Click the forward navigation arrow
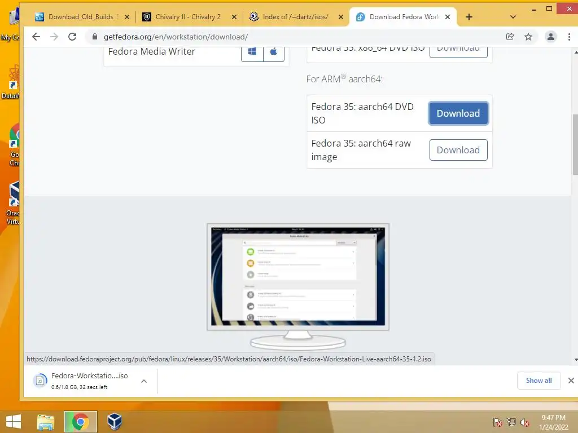Viewport: 578px width, 433px height. (x=54, y=37)
